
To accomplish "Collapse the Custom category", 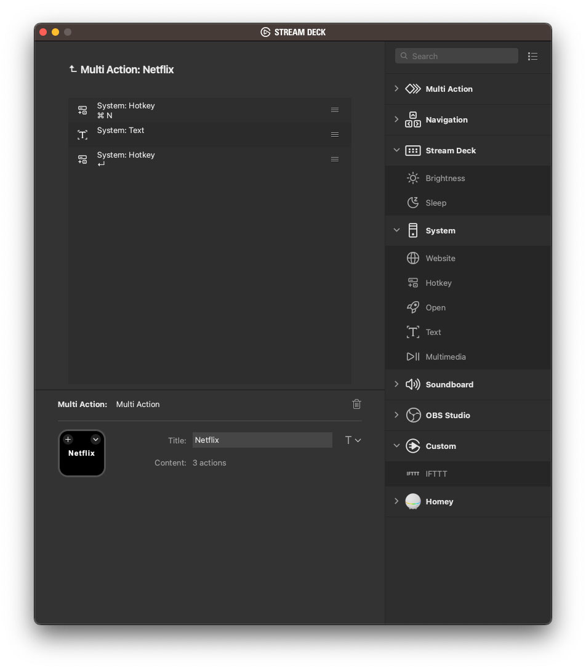I will (x=396, y=446).
